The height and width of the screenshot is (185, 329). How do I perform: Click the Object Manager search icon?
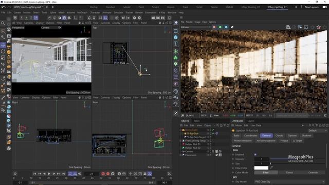(217, 125)
